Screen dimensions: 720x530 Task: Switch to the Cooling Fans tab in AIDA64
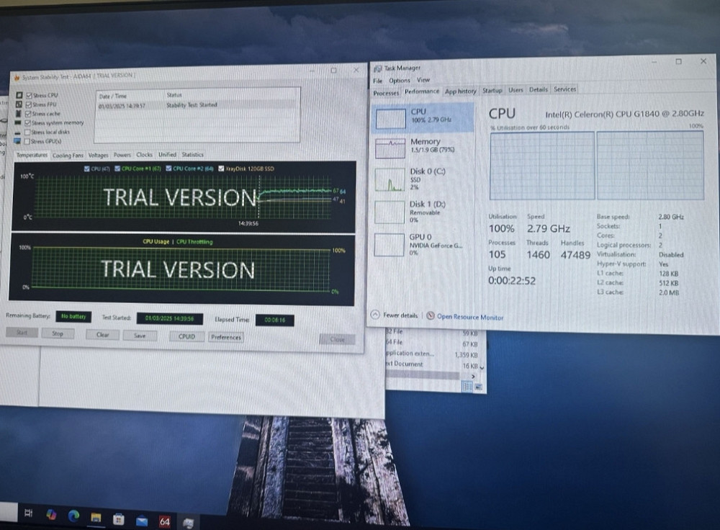coord(68,155)
